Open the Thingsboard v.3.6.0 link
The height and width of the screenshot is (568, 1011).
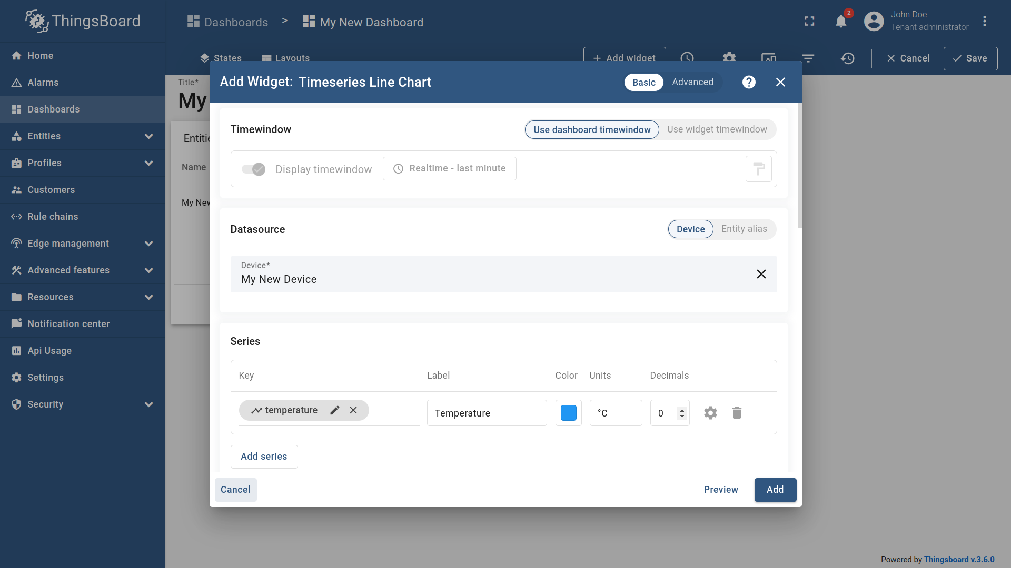960,559
